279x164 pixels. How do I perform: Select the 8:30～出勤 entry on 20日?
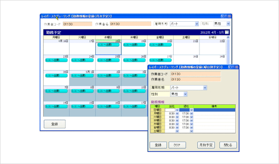pyautogui.click(x=160, y=45)
